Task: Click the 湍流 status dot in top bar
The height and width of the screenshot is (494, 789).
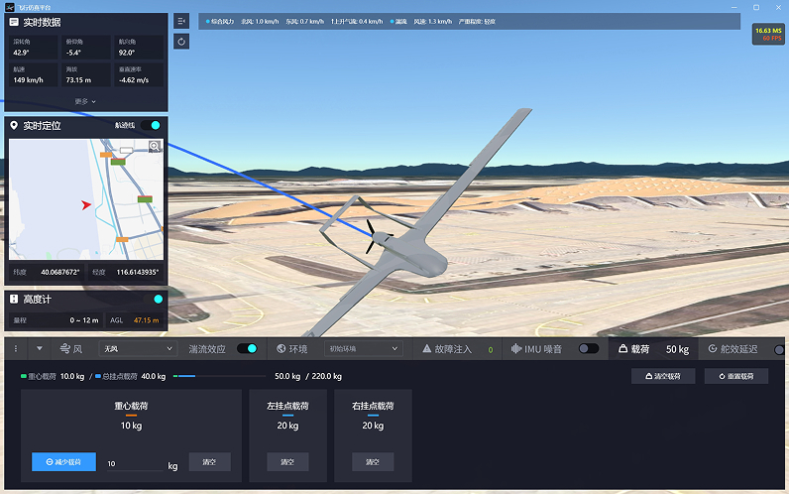Action: click(392, 22)
